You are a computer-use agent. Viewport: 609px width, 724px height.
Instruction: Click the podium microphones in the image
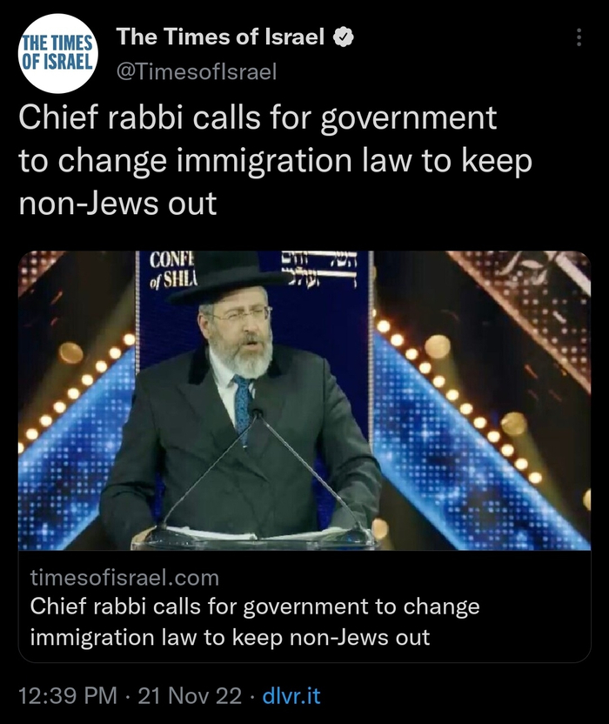point(259,476)
